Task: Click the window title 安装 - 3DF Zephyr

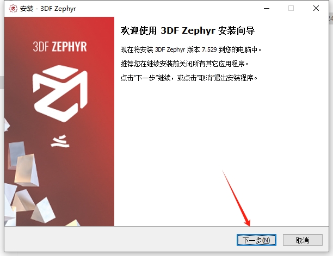Action: click(48, 9)
